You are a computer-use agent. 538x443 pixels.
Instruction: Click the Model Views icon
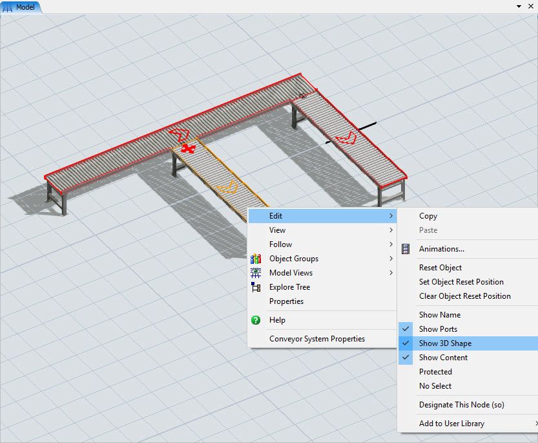[256, 273]
